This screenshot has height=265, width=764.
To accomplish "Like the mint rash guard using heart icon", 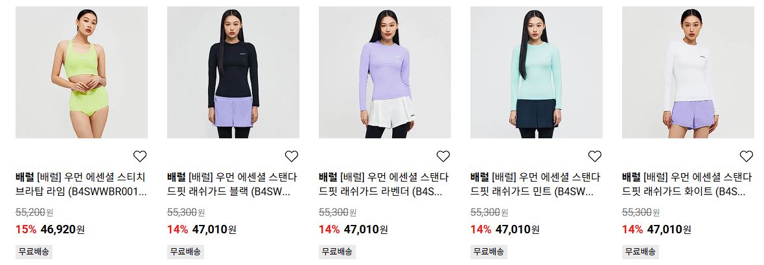I will click(594, 156).
